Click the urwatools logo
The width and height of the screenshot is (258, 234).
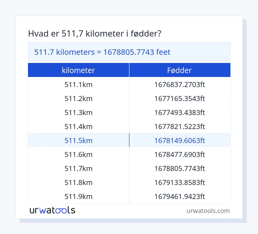[52, 210]
